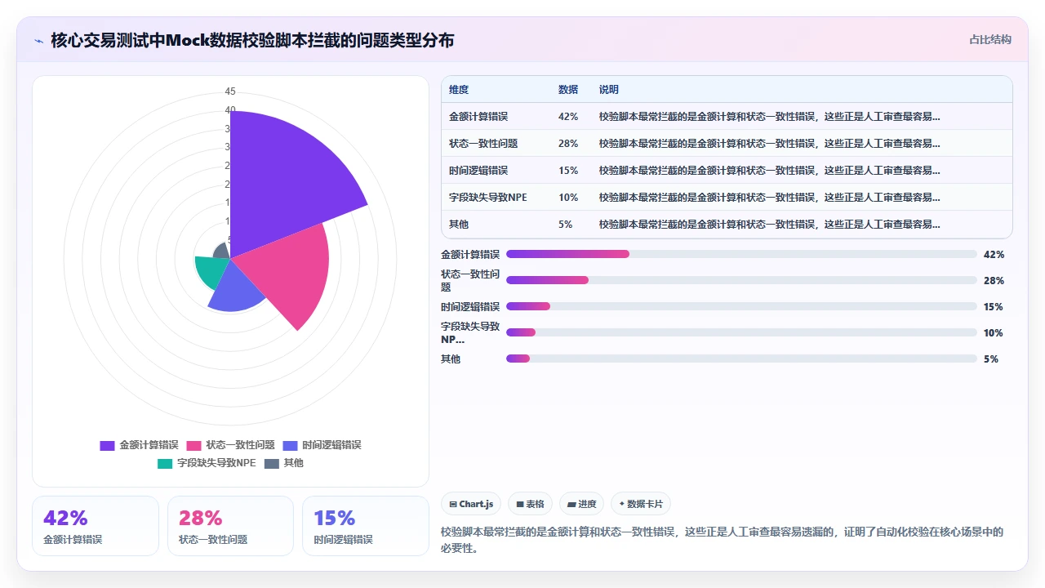
Task: Click the 时间逻辑错误 progress bar
Action: point(741,306)
